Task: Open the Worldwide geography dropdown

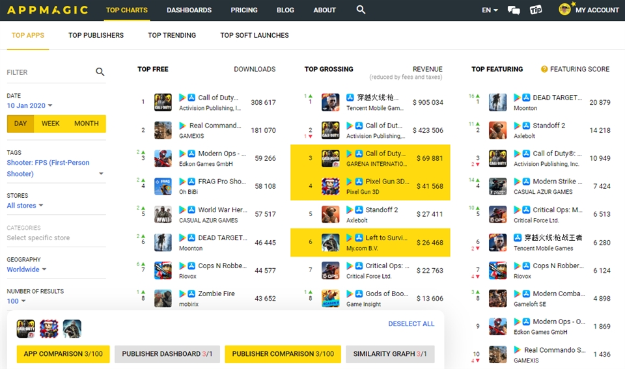Action: point(27,269)
